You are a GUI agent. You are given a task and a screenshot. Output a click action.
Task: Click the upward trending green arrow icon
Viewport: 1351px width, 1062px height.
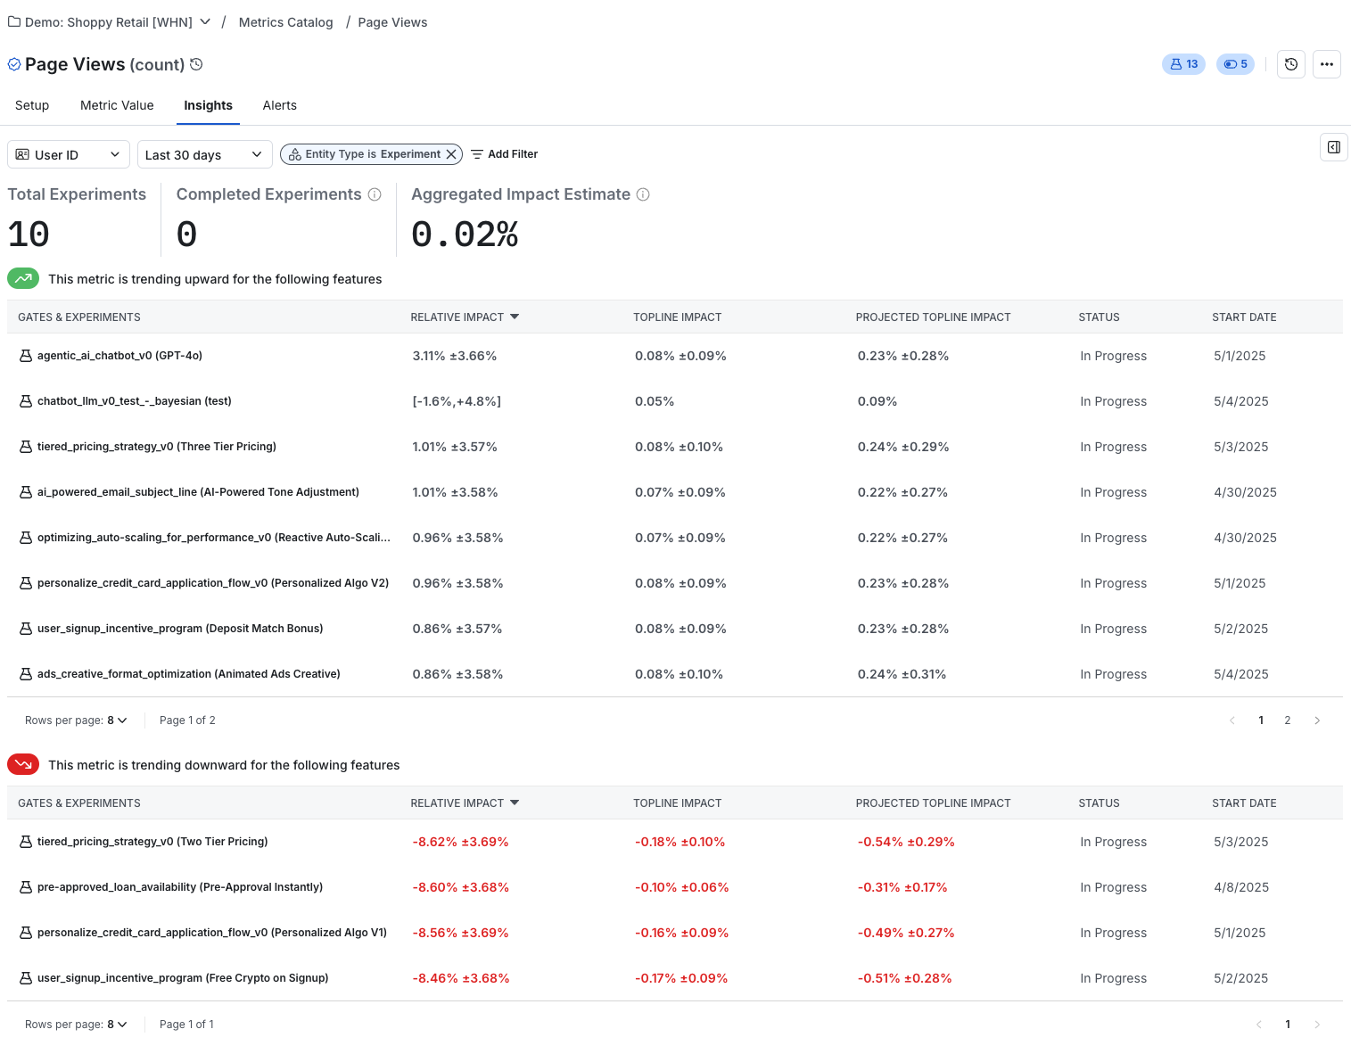23,278
